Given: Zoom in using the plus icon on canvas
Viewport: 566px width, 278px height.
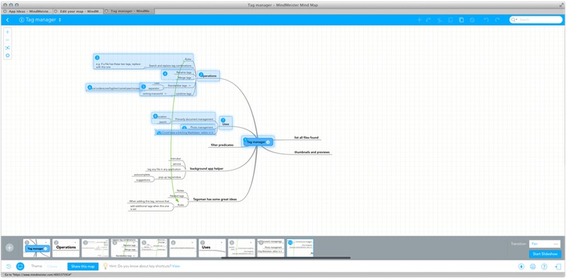Looking at the screenshot, I should [8, 32].
